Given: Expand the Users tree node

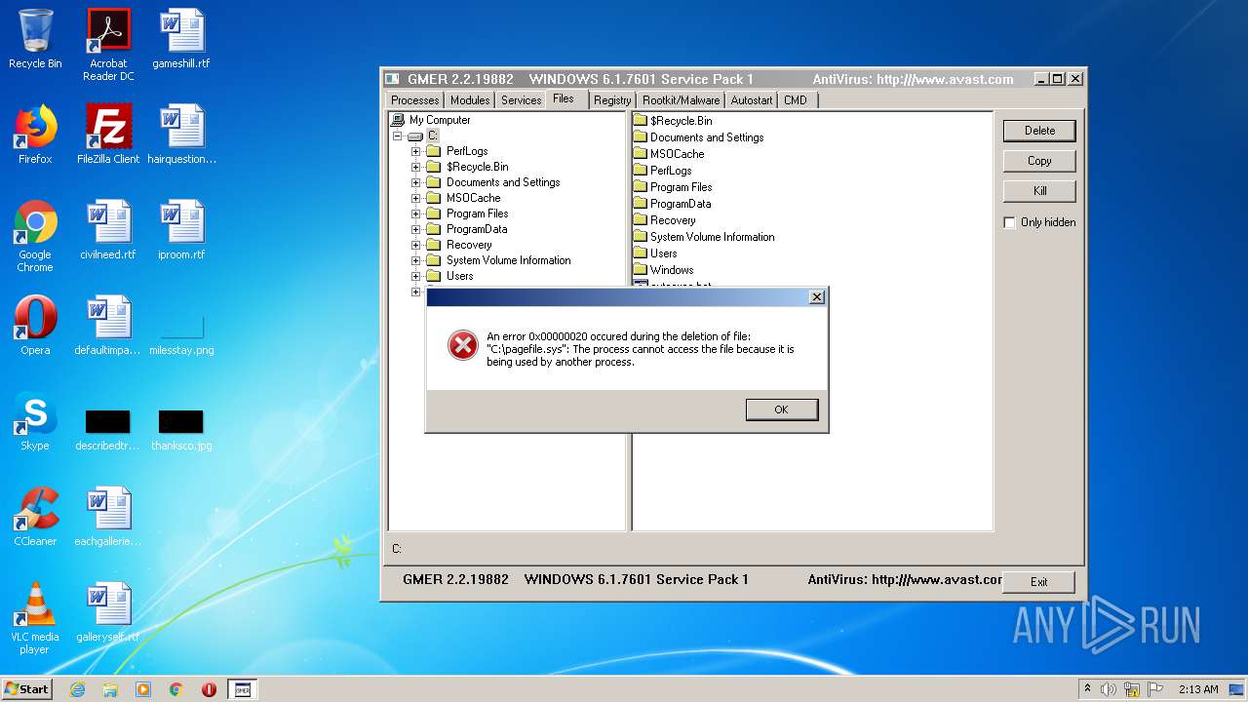Looking at the screenshot, I should coord(415,276).
